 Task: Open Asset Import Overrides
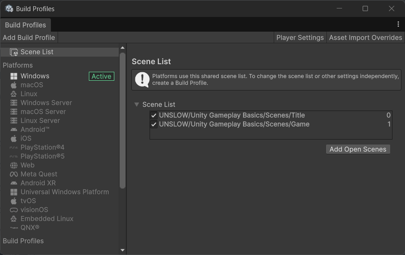[x=365, y=37]
